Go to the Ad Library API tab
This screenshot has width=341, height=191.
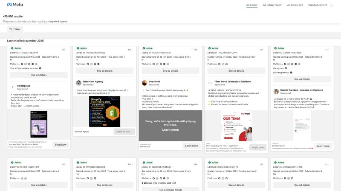[295, 5]
